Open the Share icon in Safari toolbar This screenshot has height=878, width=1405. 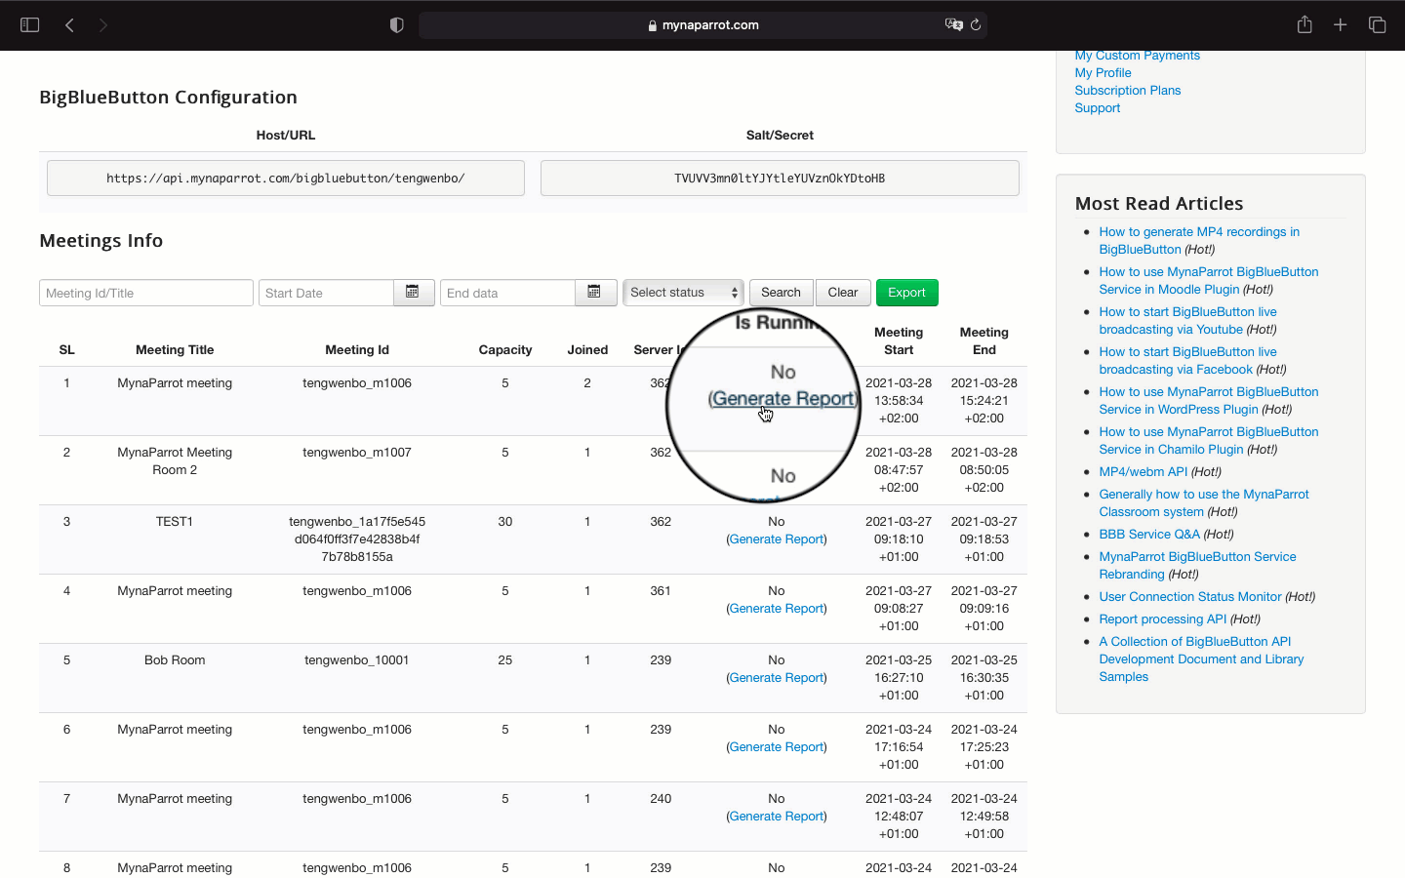[x=1305, y=24]
